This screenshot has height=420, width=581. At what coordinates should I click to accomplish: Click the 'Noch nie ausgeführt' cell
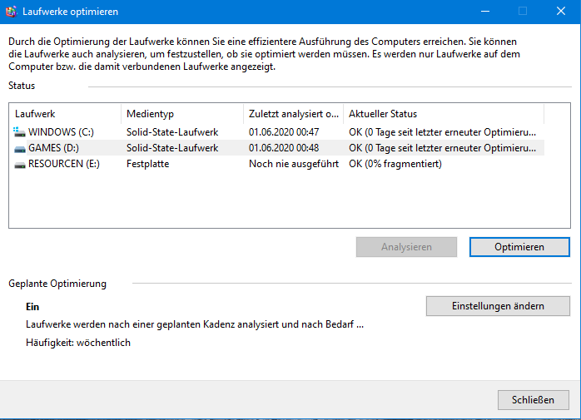[294, 164]
